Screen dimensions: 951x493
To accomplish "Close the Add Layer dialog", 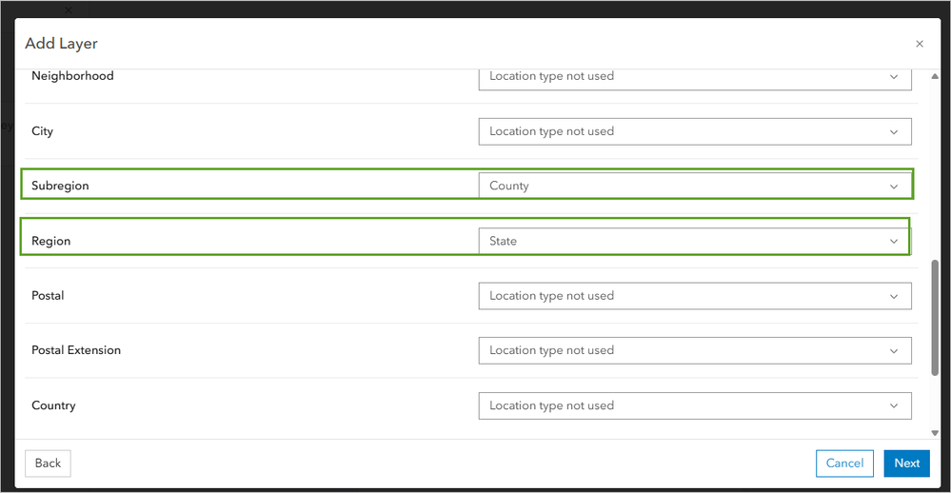I will pyautogui.click(x=919, y=44).
